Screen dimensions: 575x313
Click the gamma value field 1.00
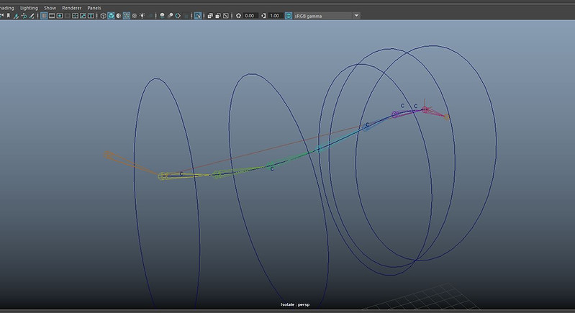click(275, 16)
